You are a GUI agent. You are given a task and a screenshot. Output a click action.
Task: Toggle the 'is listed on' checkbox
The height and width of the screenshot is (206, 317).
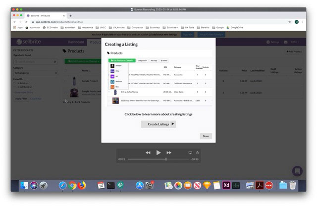point(14,83)
